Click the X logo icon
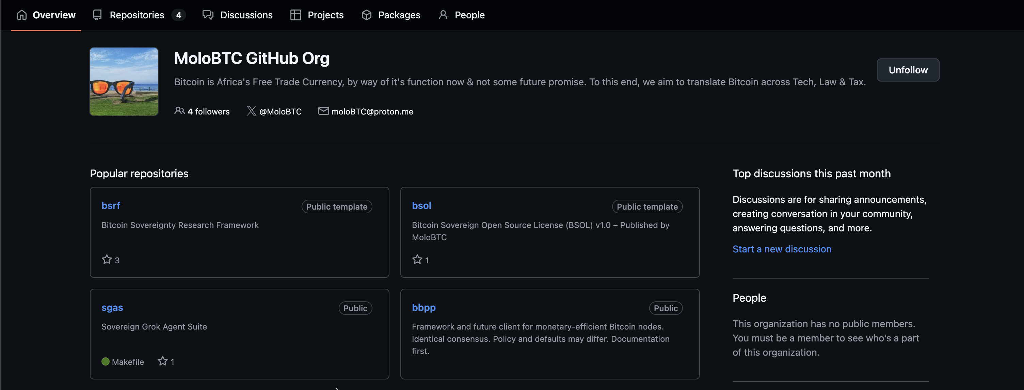This screenshot has height=390, width=1024. click(x=251, y=111)
